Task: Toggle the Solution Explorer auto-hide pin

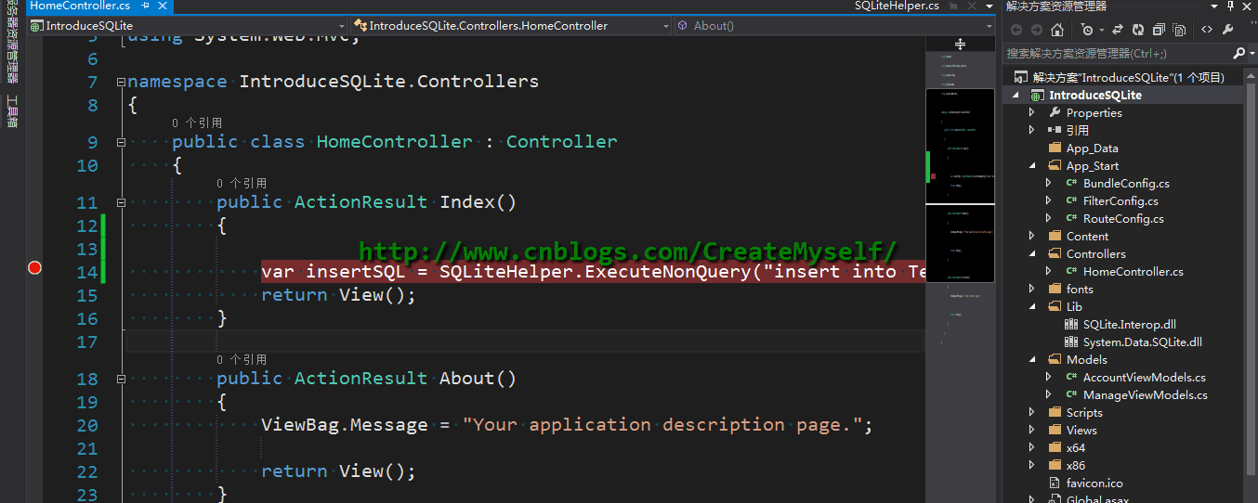Action: pyautogui.click(x=1232, y=6)
